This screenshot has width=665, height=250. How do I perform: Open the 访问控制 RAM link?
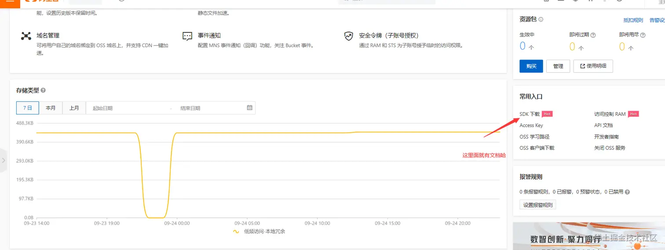tap(610, 114)
